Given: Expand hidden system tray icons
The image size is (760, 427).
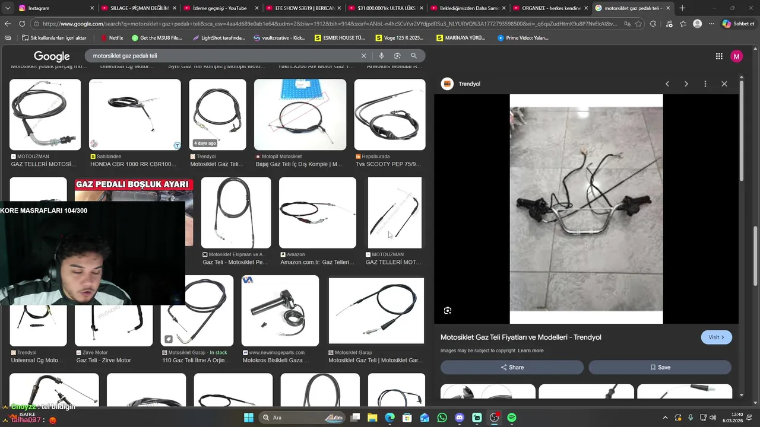Looking at the screenshot, I should point(665,418).
